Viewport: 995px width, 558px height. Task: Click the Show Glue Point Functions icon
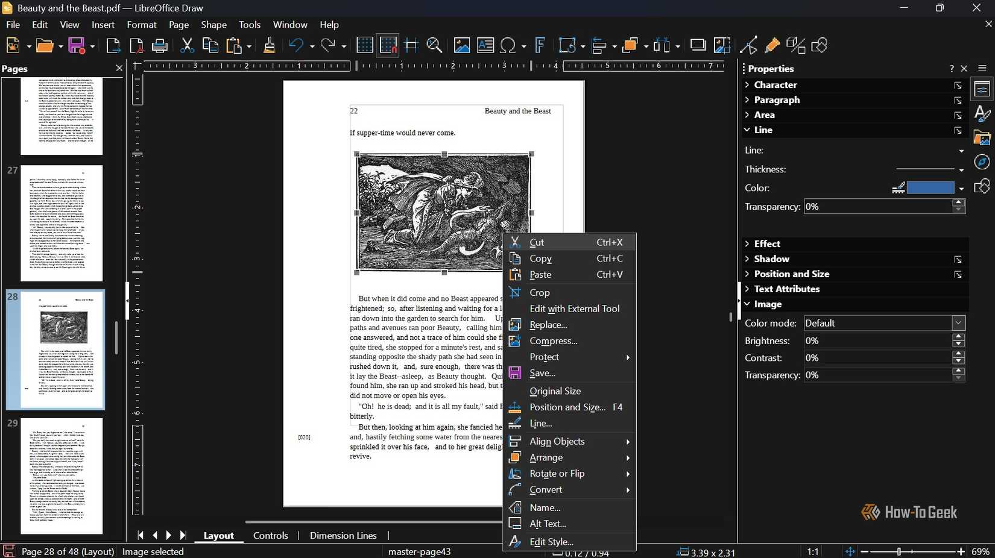(772, 46)
